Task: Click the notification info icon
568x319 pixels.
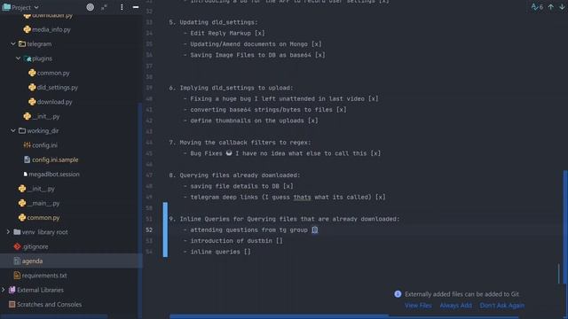Action: pos(398,294)
